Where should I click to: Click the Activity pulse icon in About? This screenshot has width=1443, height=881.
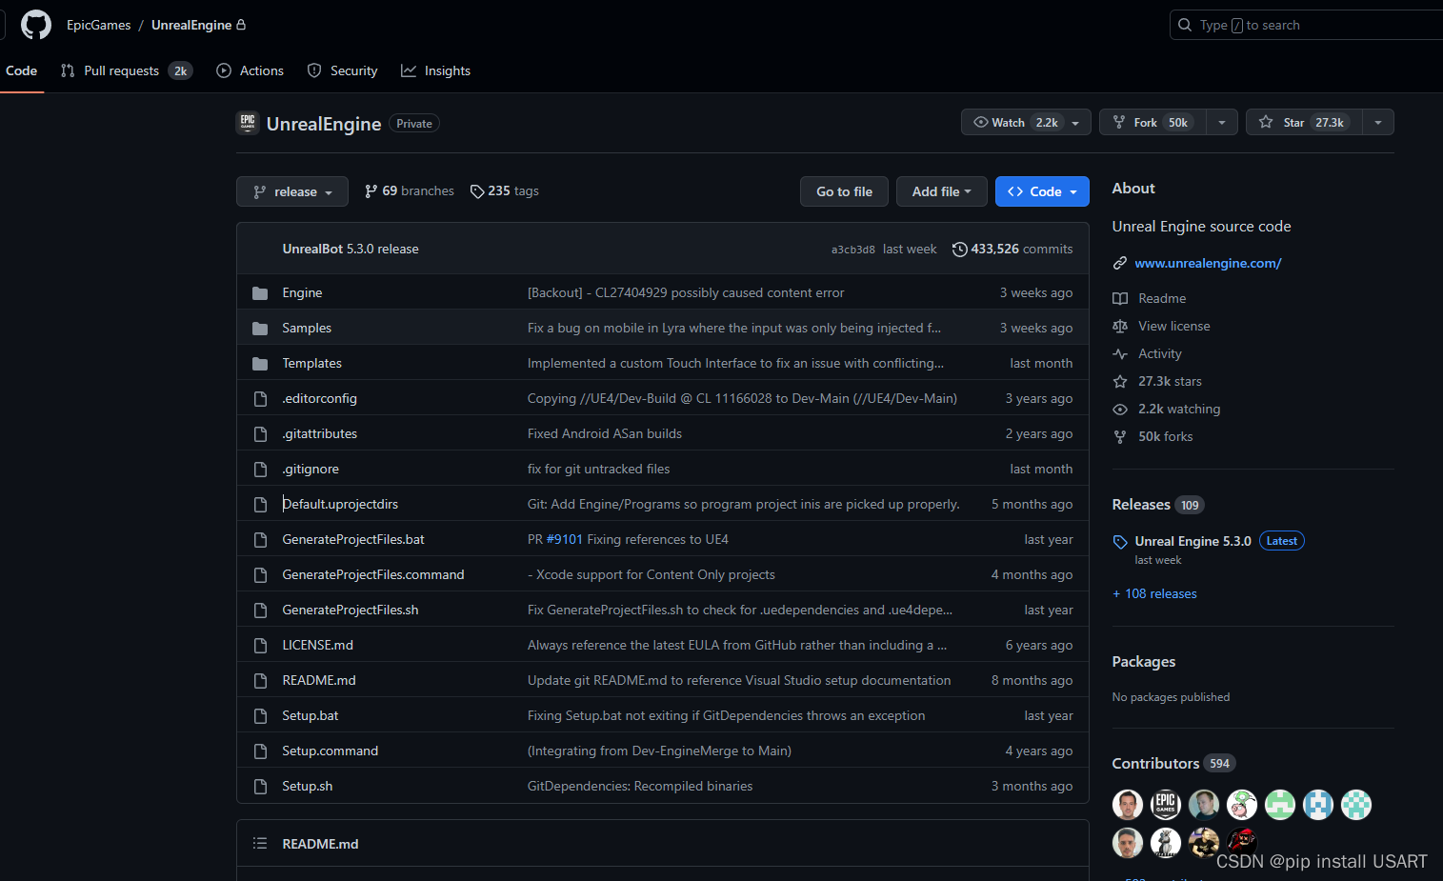click(1120, 354)
